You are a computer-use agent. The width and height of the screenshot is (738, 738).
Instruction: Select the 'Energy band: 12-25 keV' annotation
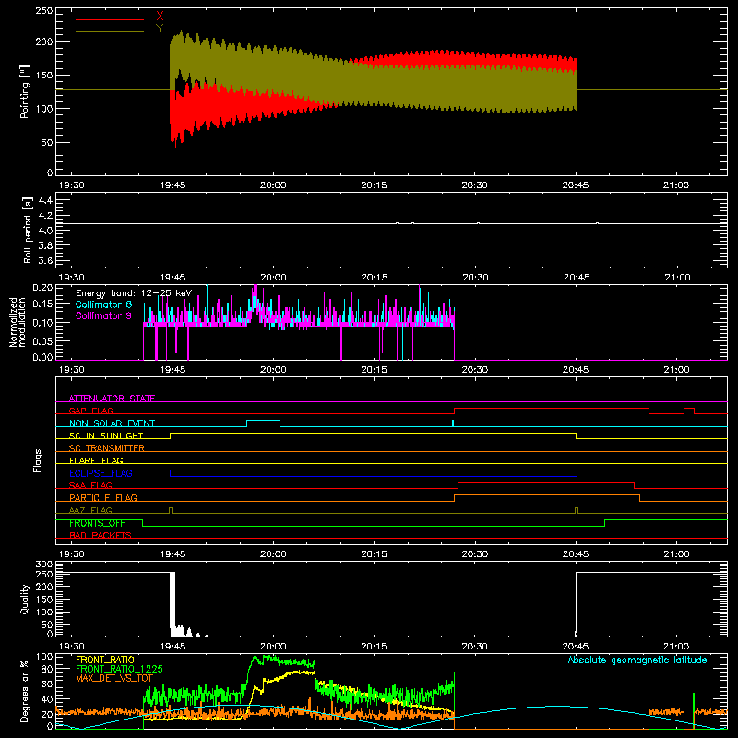coord(134,293)
